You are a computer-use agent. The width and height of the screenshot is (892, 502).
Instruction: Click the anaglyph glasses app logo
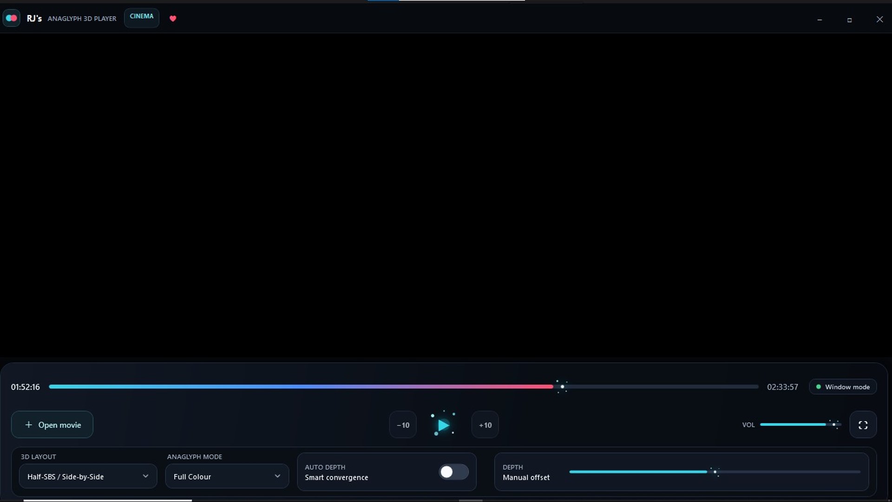[x=12, y=18]
